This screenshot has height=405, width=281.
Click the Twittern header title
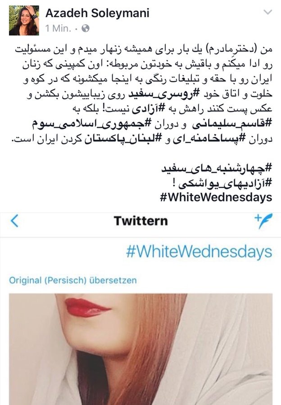pyautogui.click(x=141, y=221)
